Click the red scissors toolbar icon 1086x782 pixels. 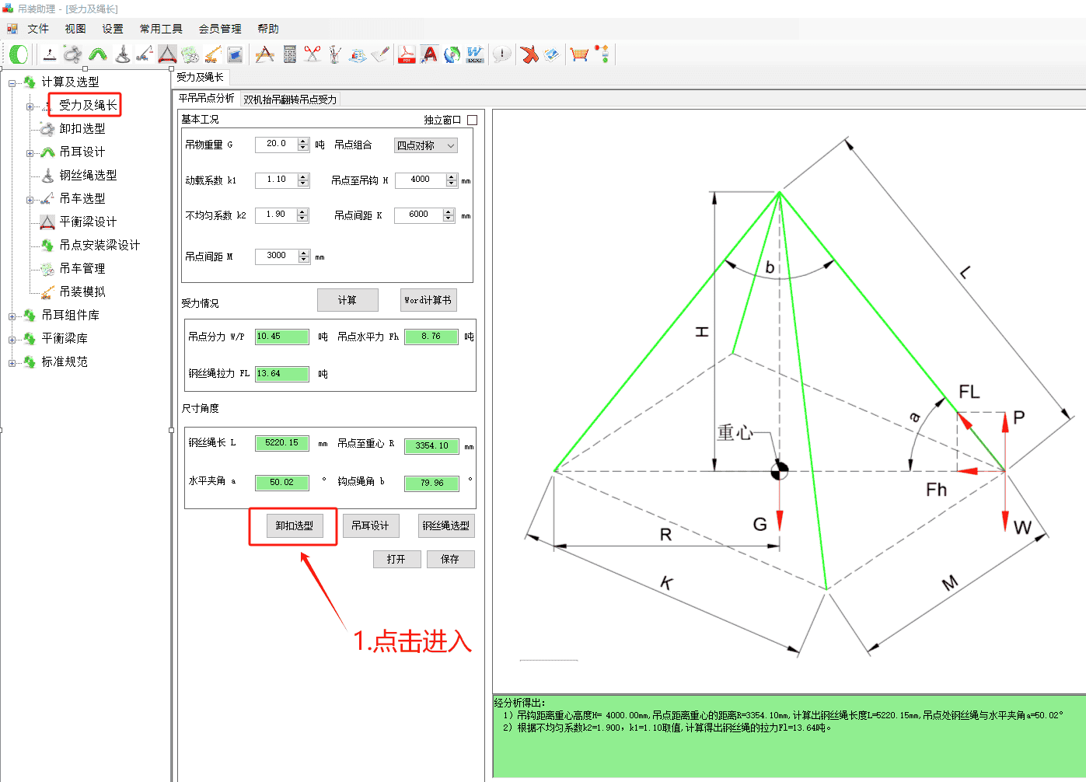[x=313, y=54]
